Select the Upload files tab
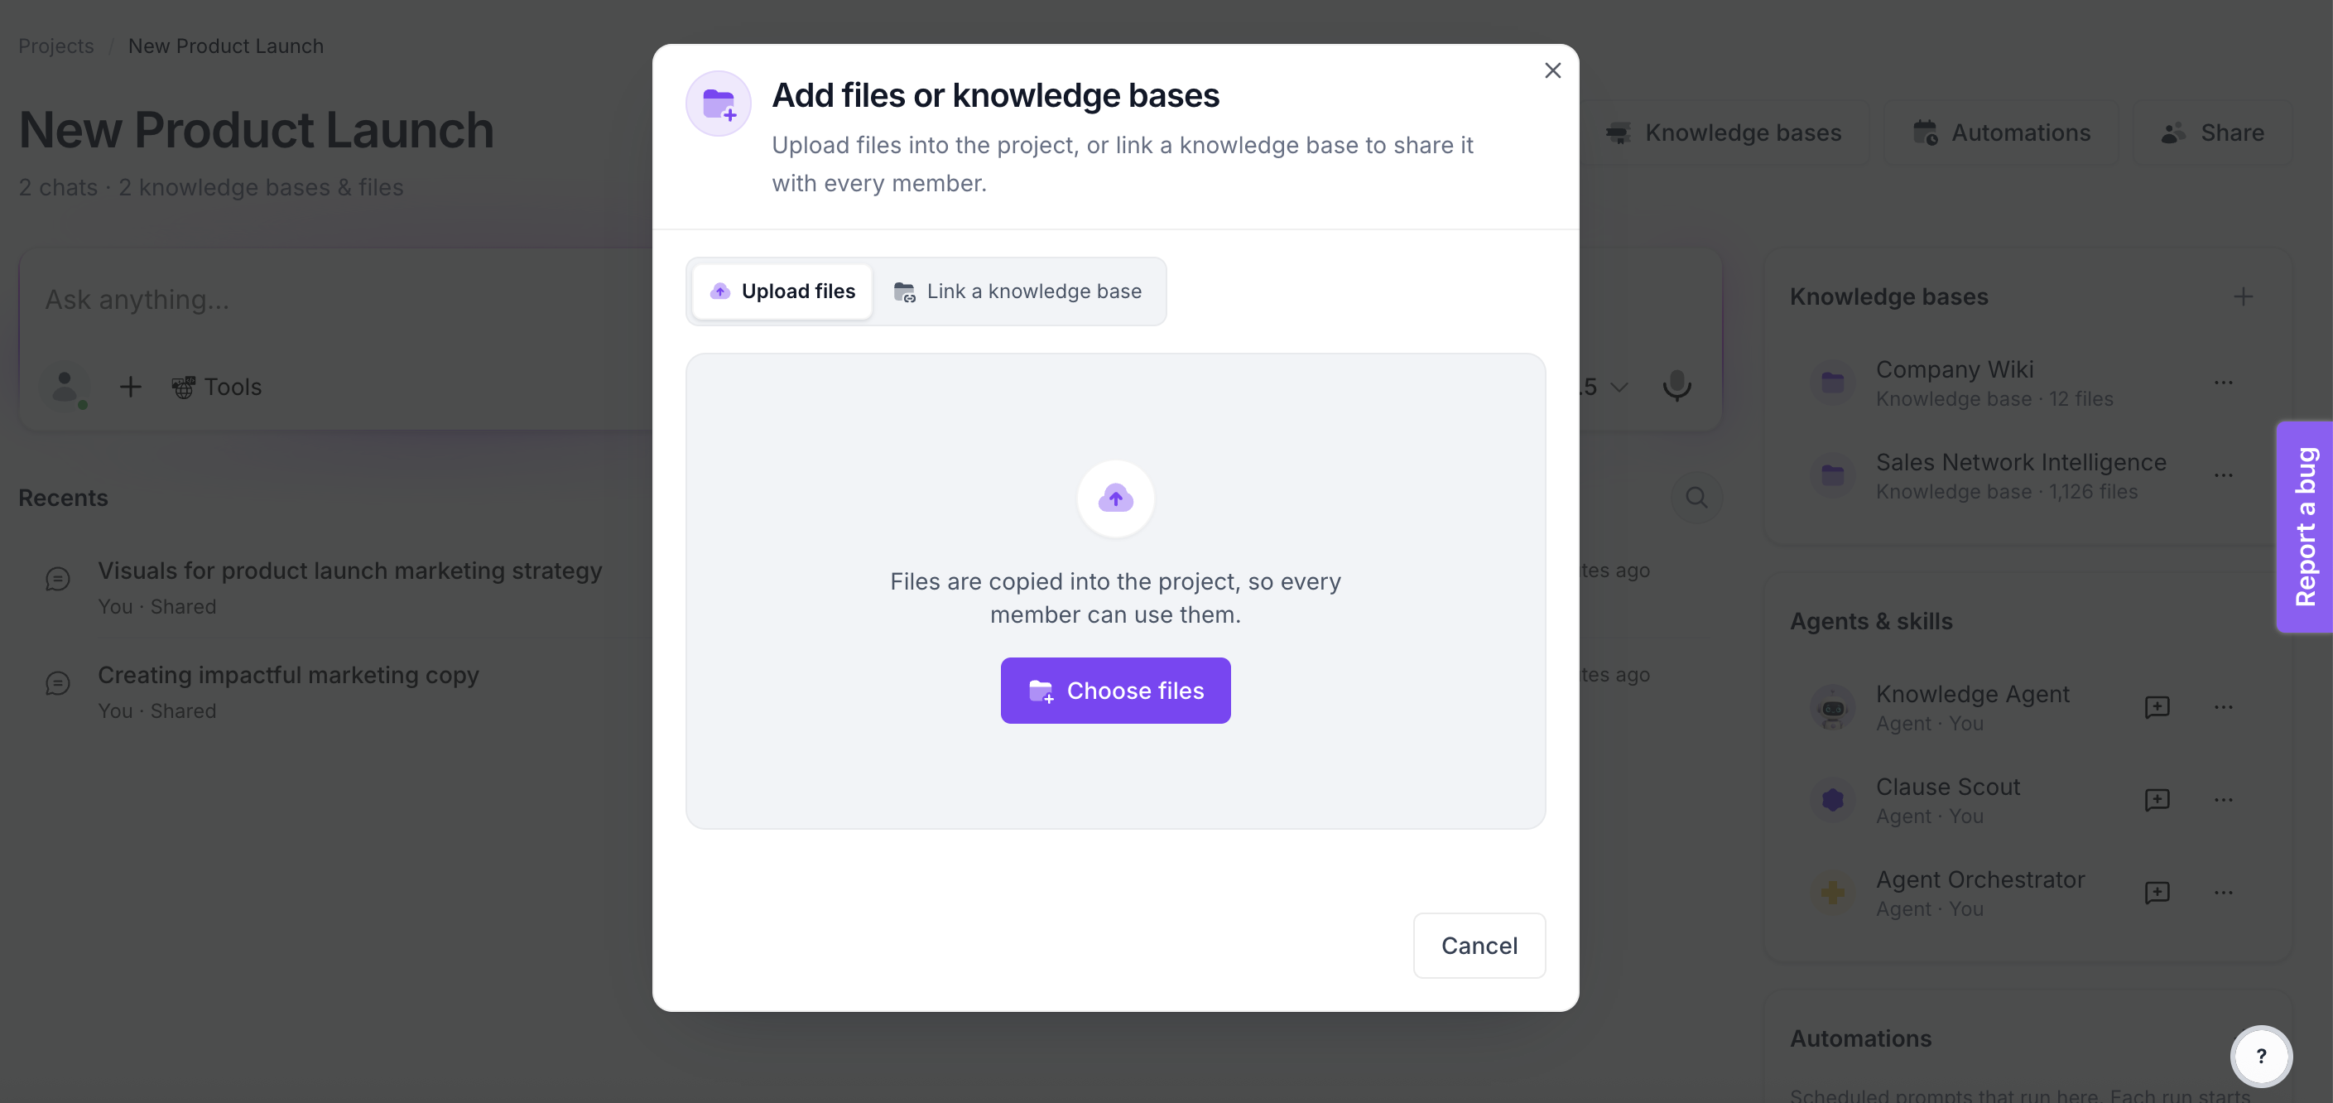Image resolution: width=2333 pixels, height=1103 pixels. point(782,291)
